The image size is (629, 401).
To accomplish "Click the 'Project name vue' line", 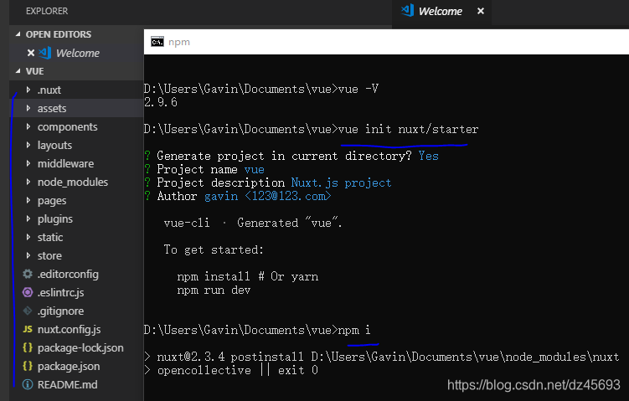I will [204, 169].
